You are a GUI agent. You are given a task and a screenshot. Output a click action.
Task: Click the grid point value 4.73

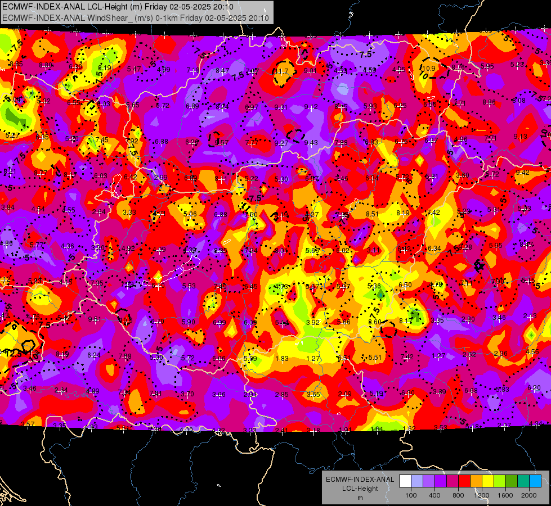pyautogui.click(x=281, y=287)
